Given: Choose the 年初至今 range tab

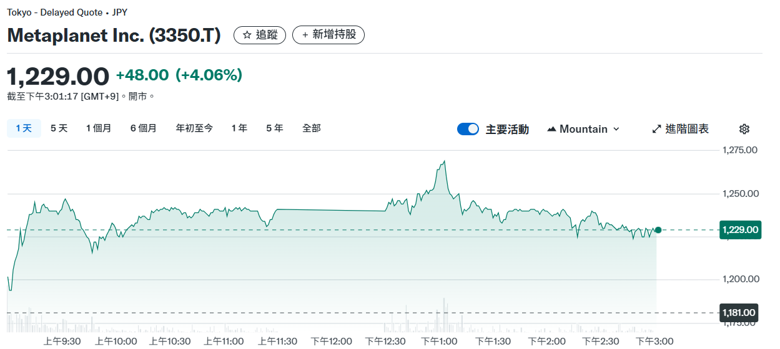Looking at the screenshot, I should tap(194, 128).
